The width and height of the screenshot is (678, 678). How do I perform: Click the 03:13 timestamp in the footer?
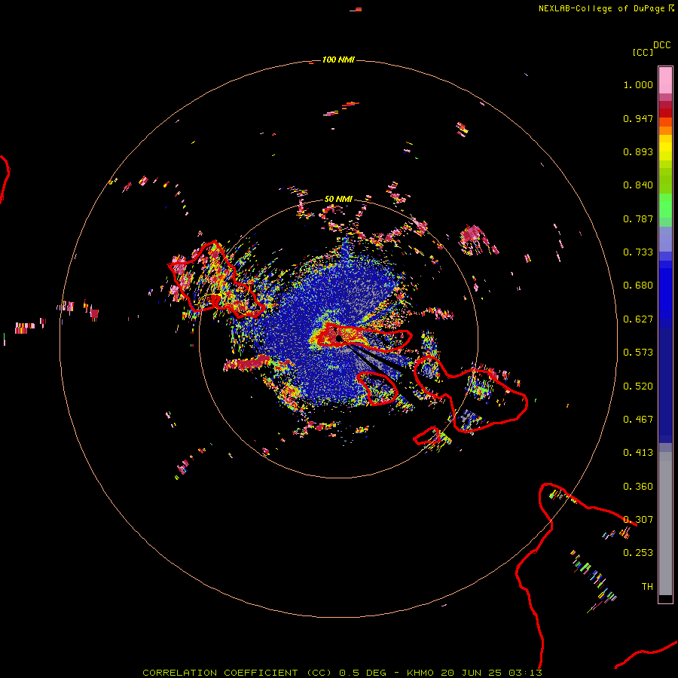pos(525,673)
